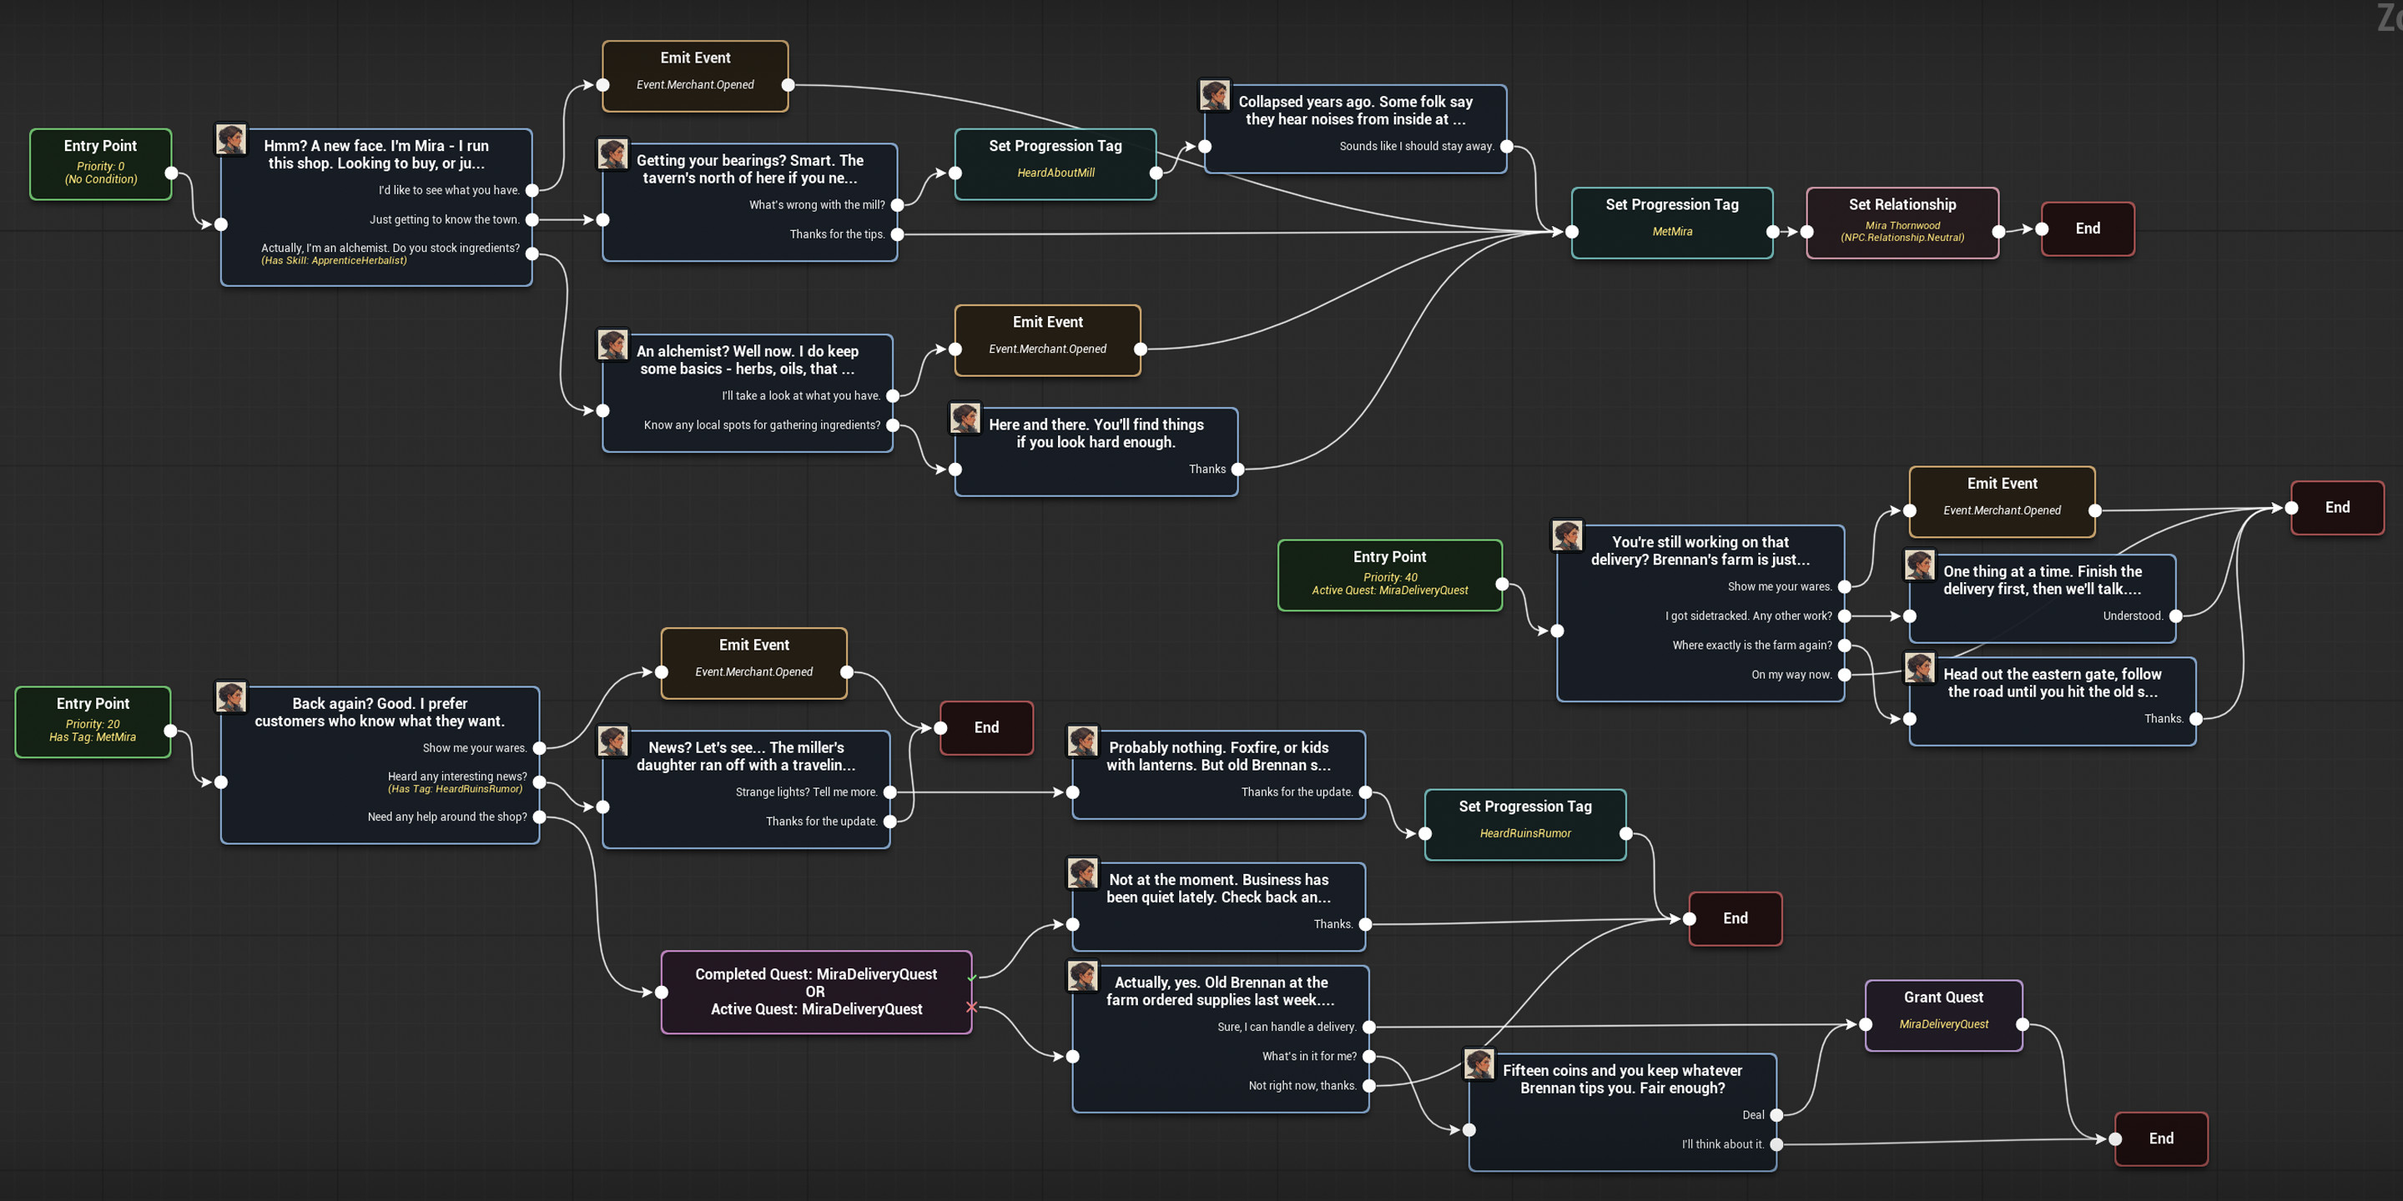Click the portrait on "Not at the moment. Business has been quiet"
Image resolution: width=2403 pixels, height=1201 pixels.
pos(1082,872)
